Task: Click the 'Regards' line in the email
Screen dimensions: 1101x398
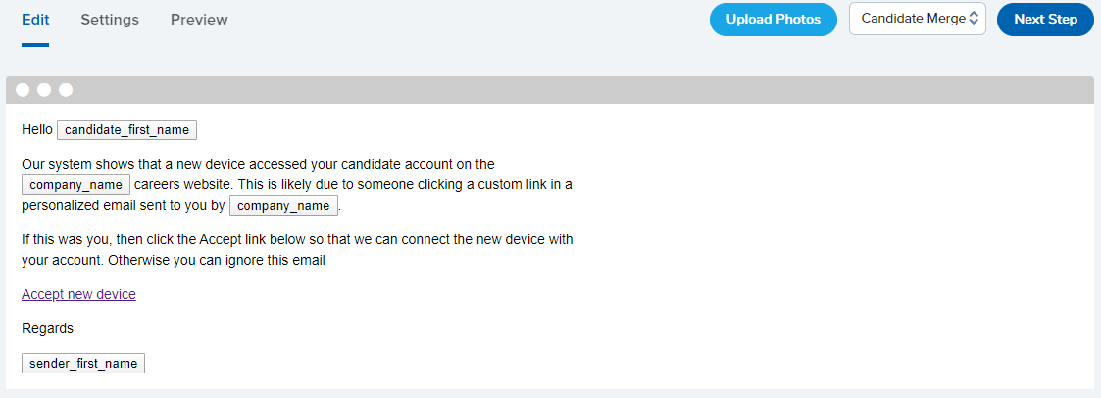Action: coord(47,328)
